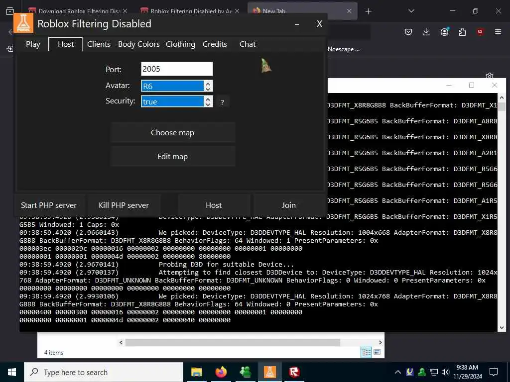Click the Roblox Filtering Disabled flask logo

tap(23, 23)
